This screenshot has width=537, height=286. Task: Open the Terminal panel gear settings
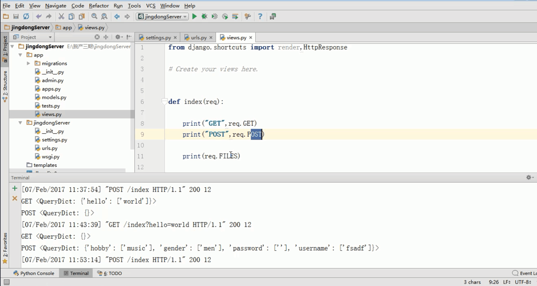[x=530, y=177]
